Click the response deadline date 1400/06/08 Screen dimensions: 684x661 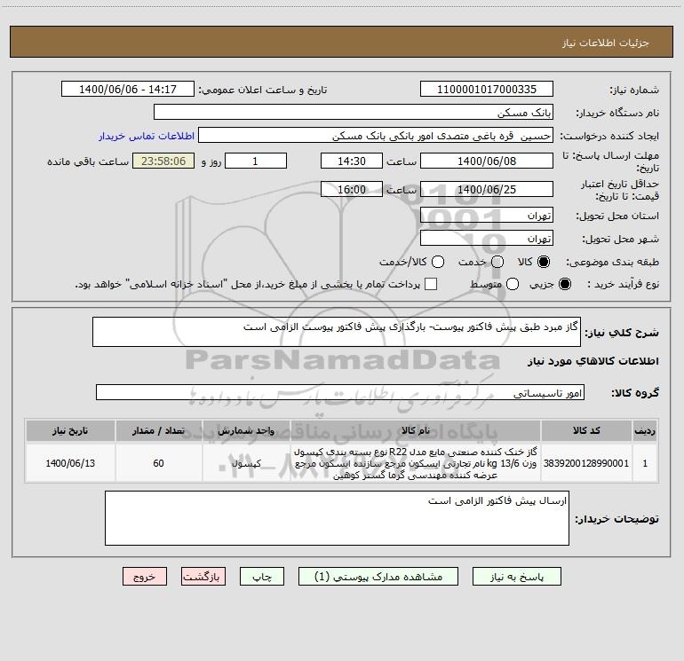[487, 161]
